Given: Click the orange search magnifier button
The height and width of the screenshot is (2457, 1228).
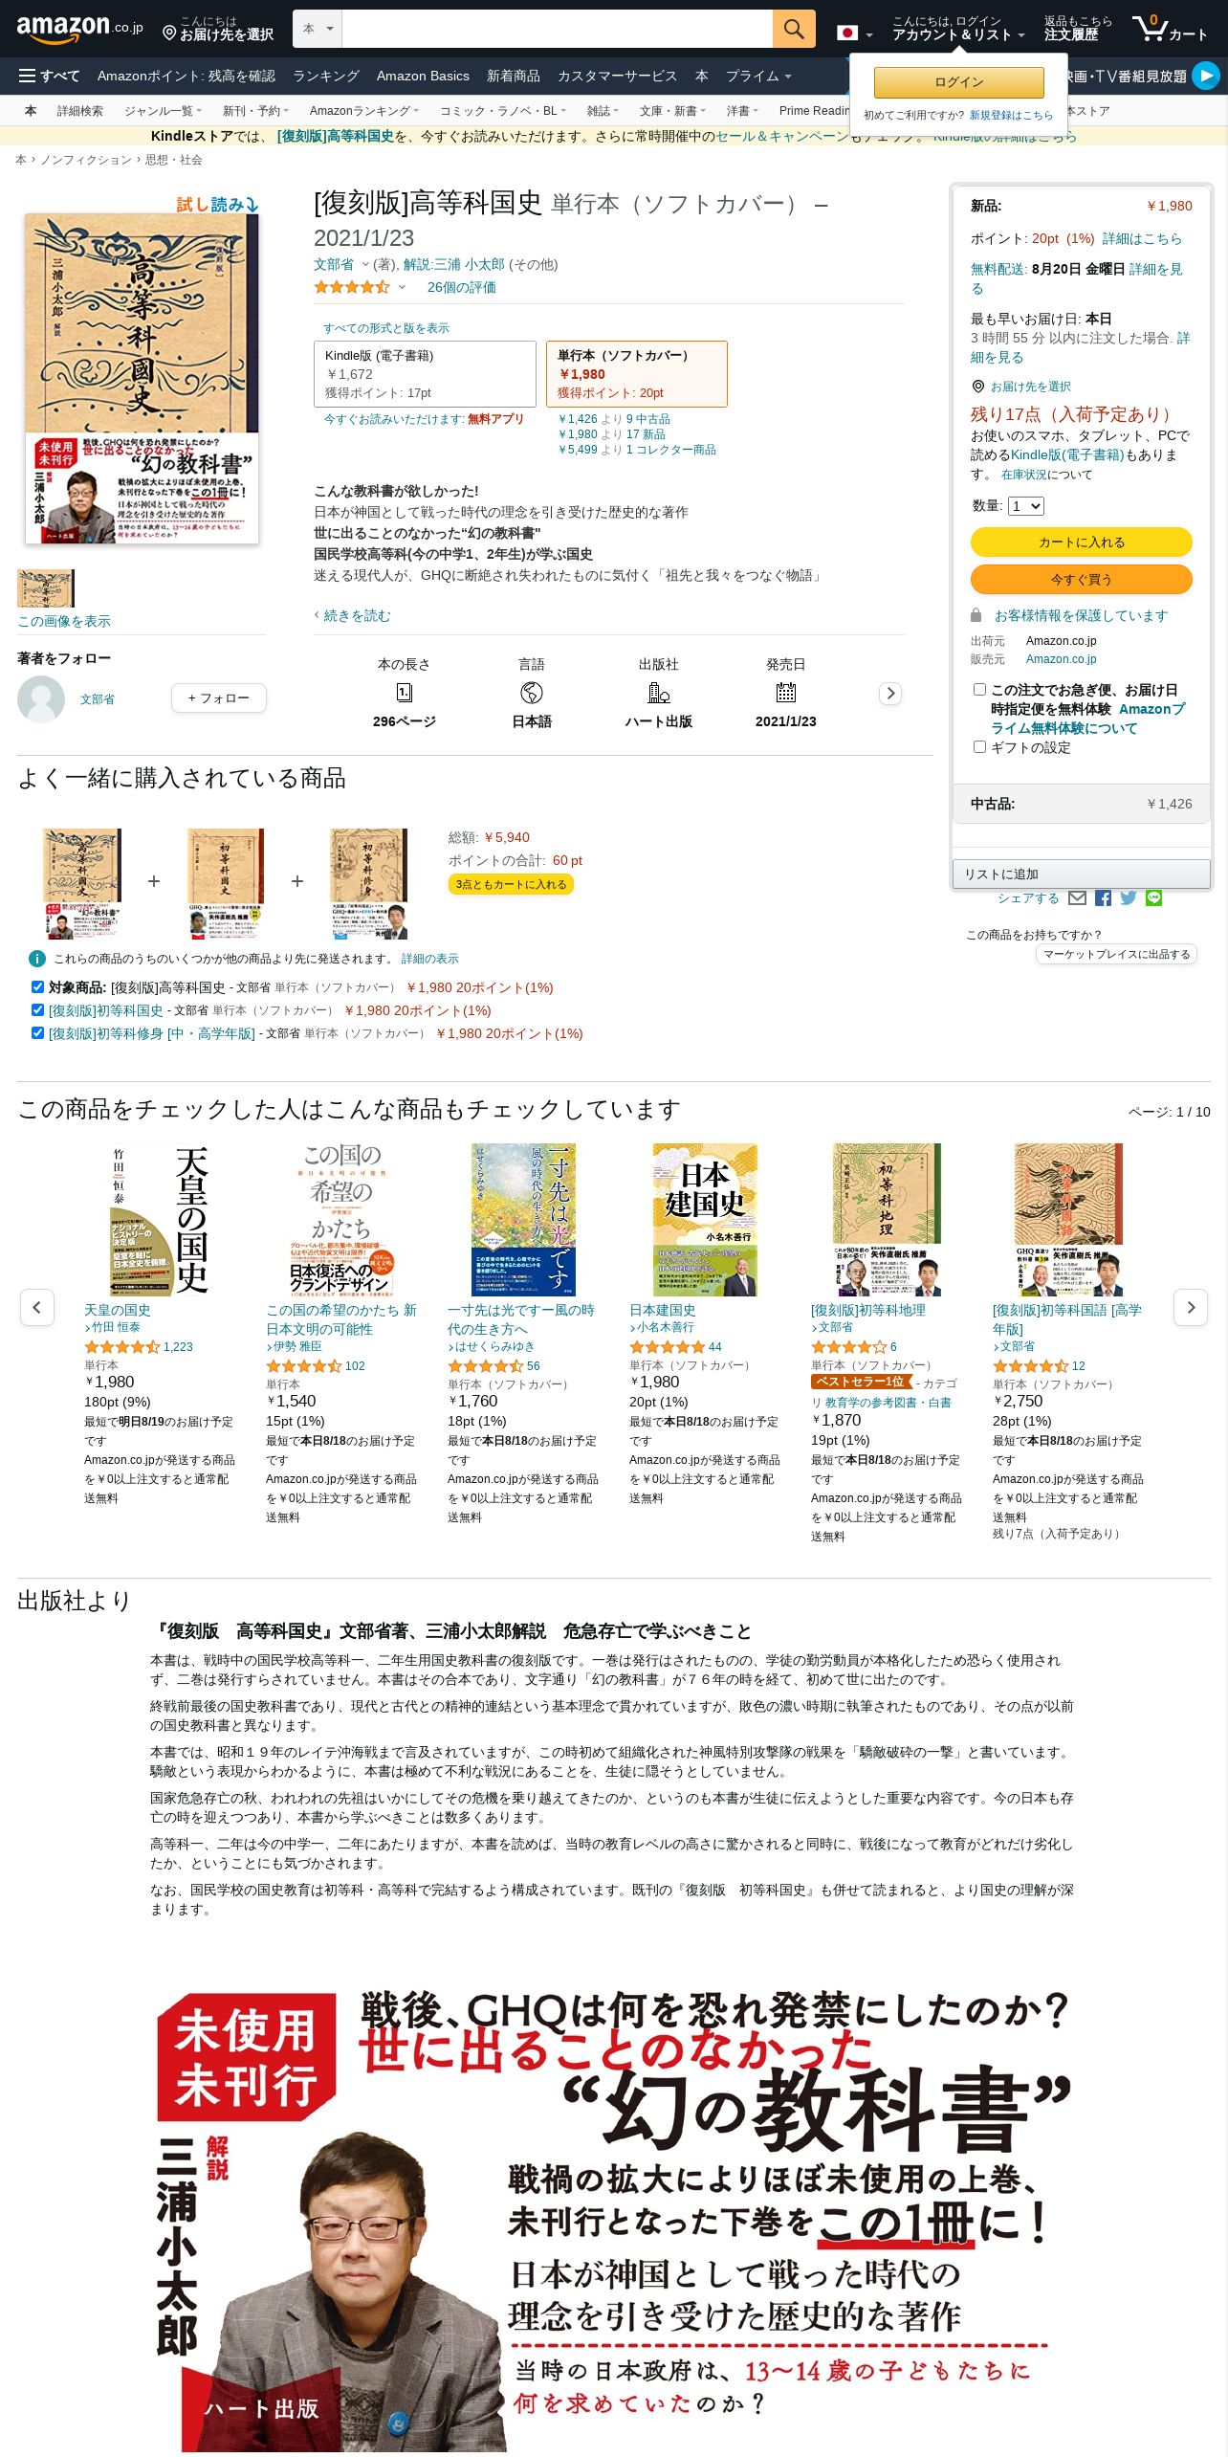Looking at the screenshot, I should point(794,29).
